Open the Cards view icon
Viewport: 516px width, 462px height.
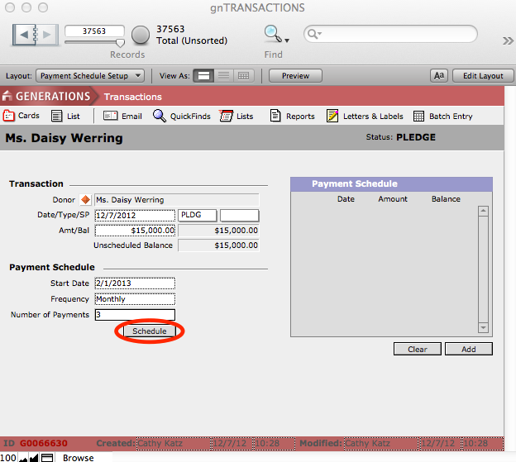tap(9, 116)
